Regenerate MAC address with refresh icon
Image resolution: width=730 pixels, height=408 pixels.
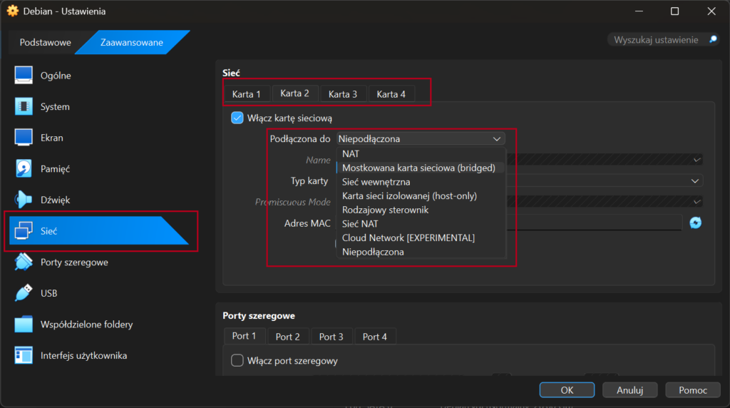click(695, 223)
